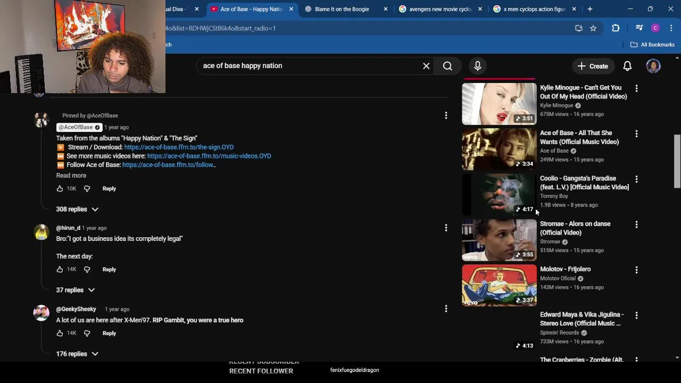This screenshot has height=383, width=681.
Task: Open YouTube notifications bell
Action: (x=627, y=66)
